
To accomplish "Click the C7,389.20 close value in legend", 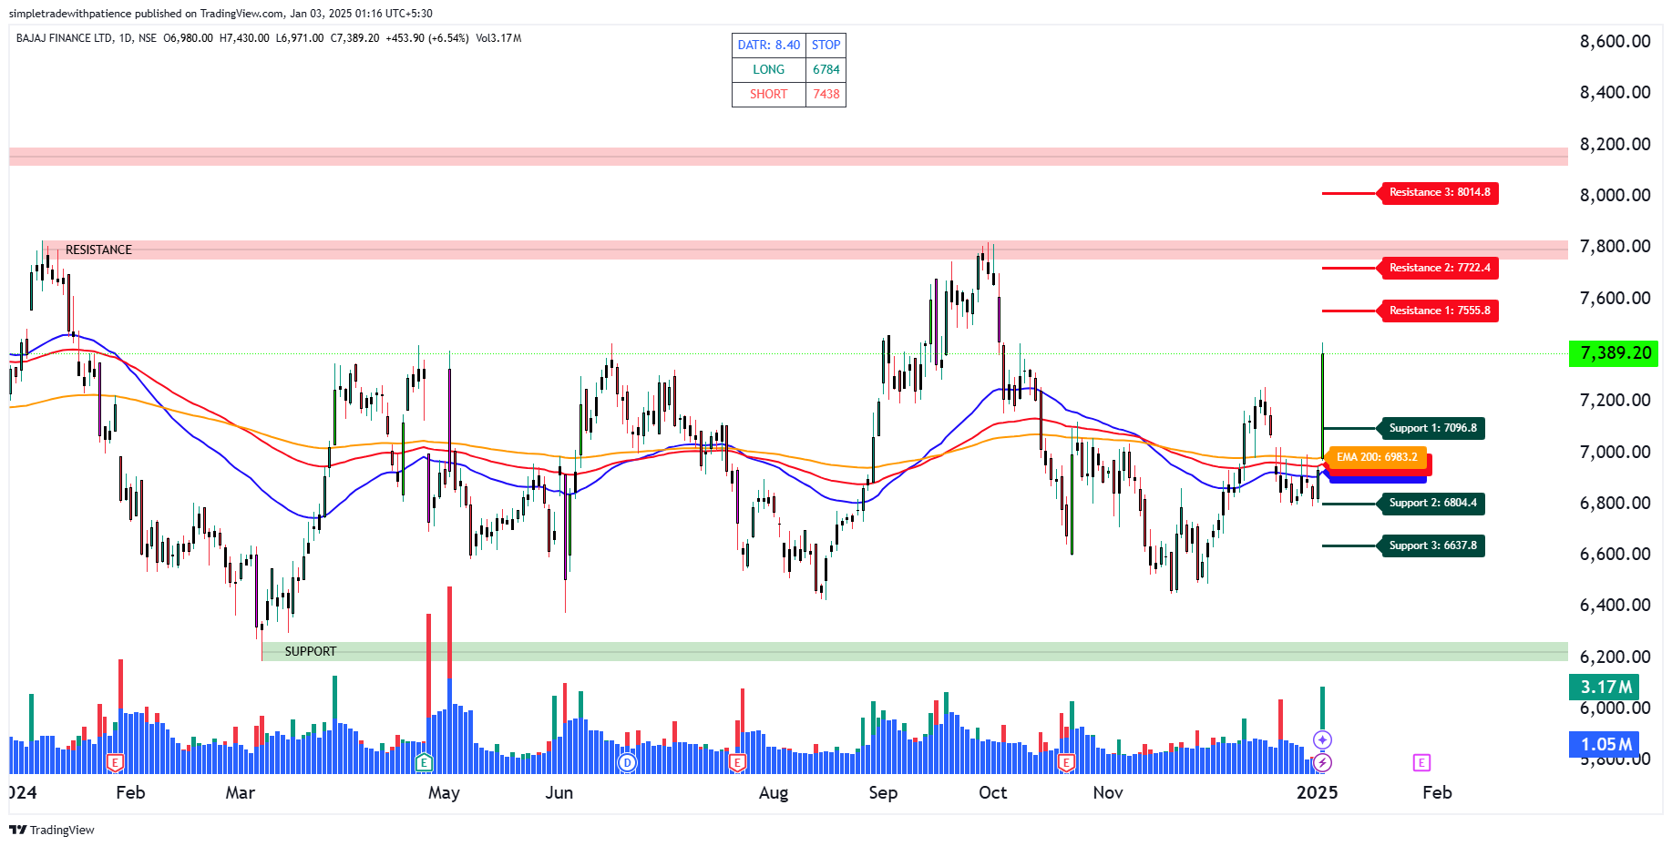I will coord(354,38).
